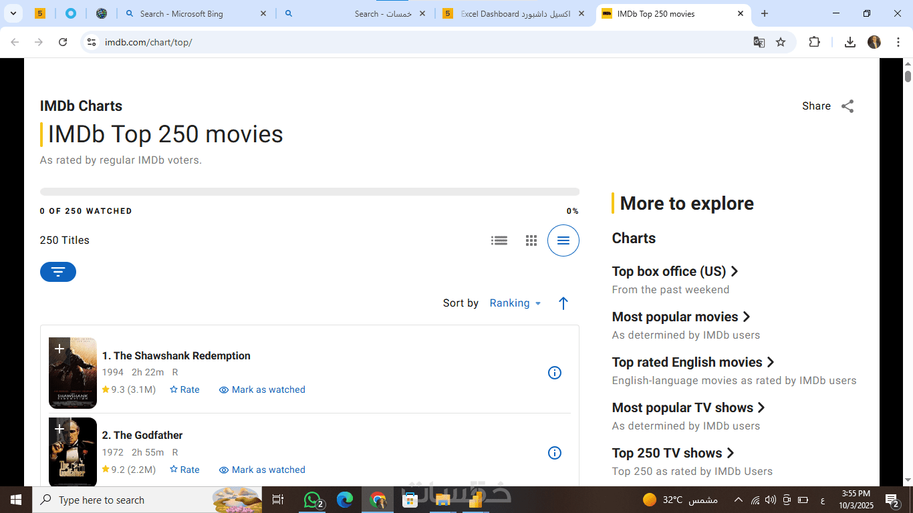This screenshot has height=513, width=913.
Task: Open The Godfather title link
Action: coord(142,435)
